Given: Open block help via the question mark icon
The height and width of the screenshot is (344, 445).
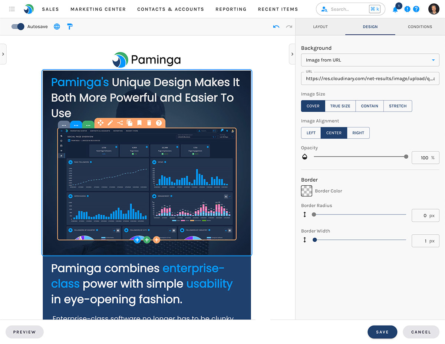Looking at the screenshot, I should tap(158, 123).
